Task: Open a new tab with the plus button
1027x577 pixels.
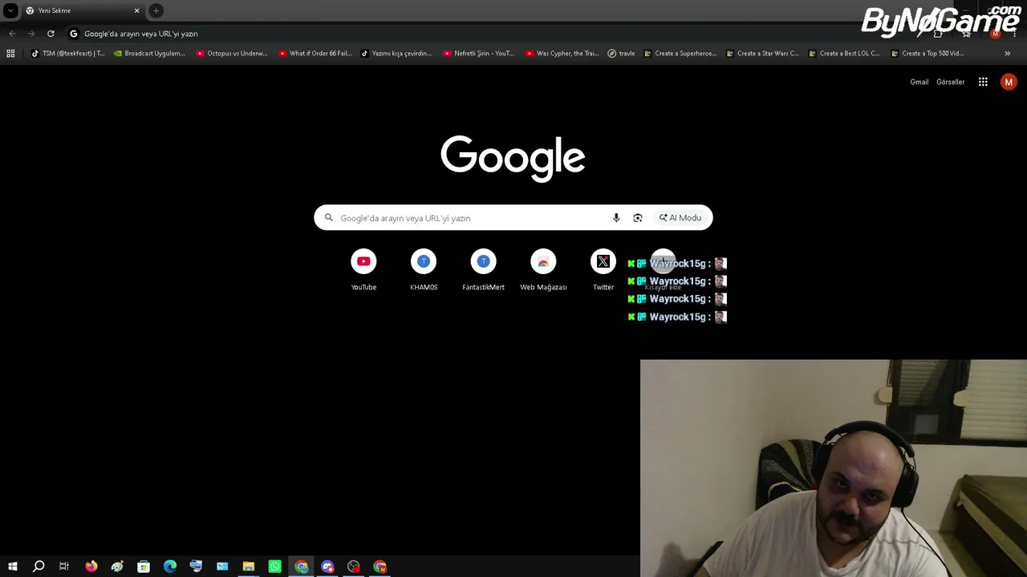Action: pyautogui.click(x=156, y=10)
